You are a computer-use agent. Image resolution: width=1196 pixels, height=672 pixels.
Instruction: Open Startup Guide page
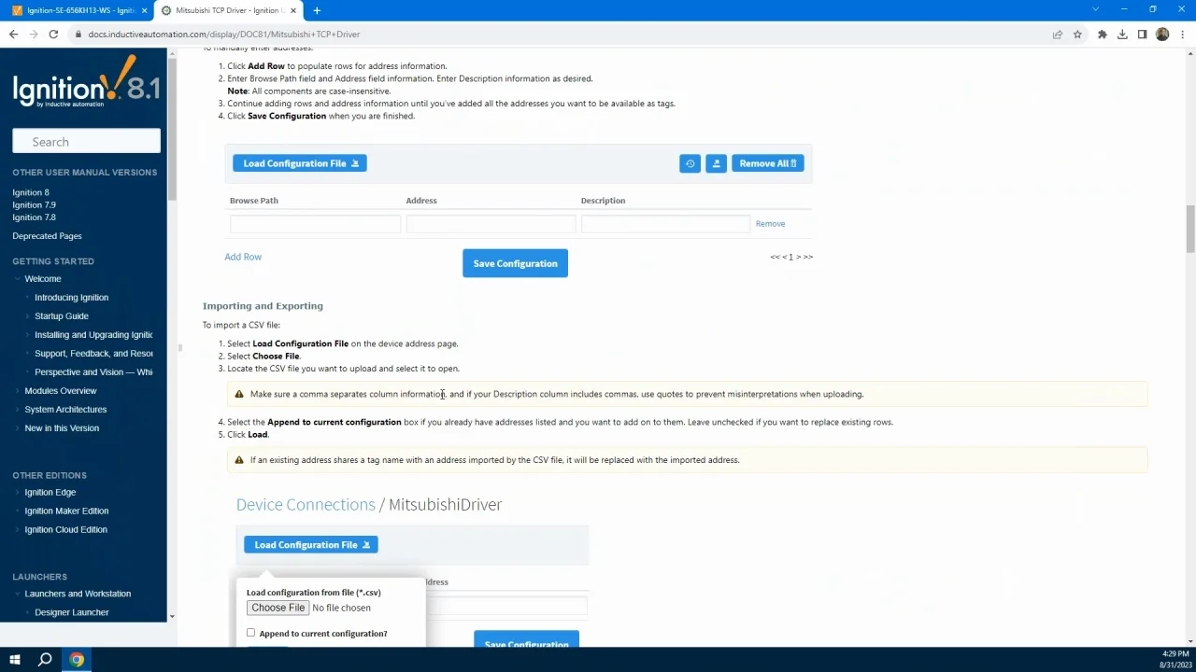click(62, 316)
